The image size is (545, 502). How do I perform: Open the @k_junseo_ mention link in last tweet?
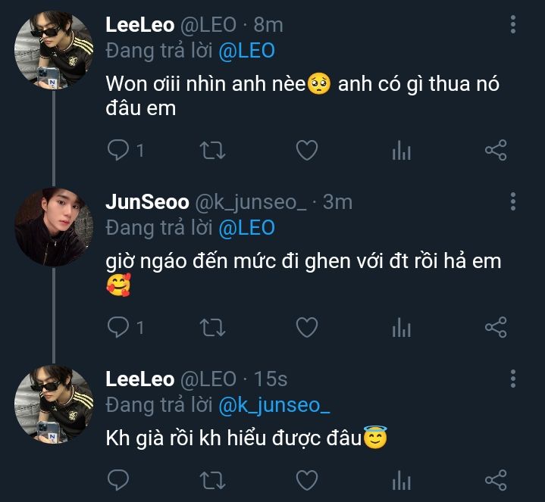pos(274,405)
